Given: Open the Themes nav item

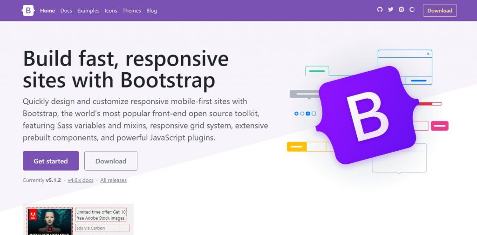Looking at the screenshot, I should pyautogui.click(x=132, y=11).
